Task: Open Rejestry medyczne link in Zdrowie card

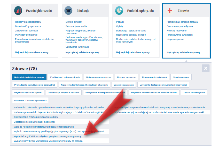Action: [177, 30]
